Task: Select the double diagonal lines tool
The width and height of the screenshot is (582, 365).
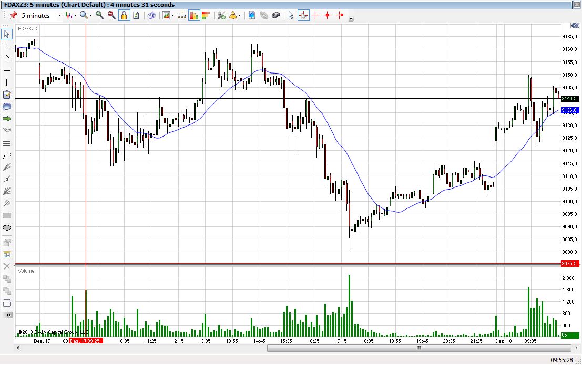Action: pos(7,203)
